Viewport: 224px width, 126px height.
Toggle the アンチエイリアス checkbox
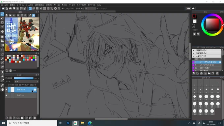tap(63, 9)
